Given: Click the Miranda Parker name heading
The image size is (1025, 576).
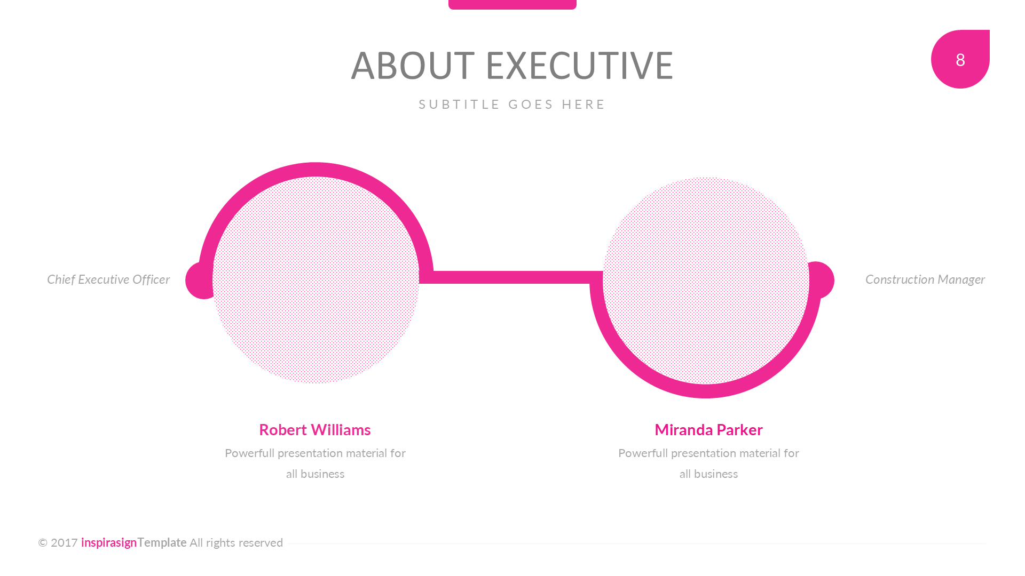Looking at the screenshot, I should (x=708, y=429).
